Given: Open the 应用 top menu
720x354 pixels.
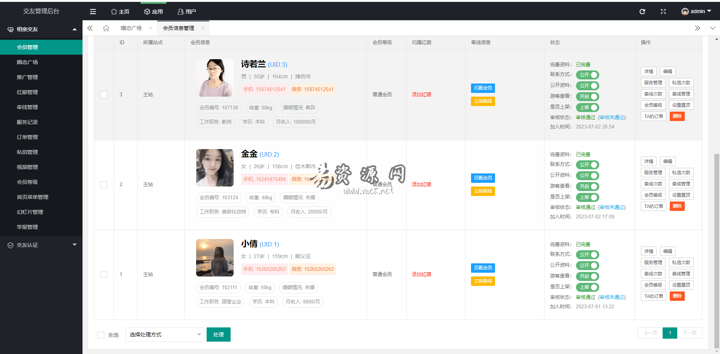Looking at the screenshot, I should (x=154, y=12).
